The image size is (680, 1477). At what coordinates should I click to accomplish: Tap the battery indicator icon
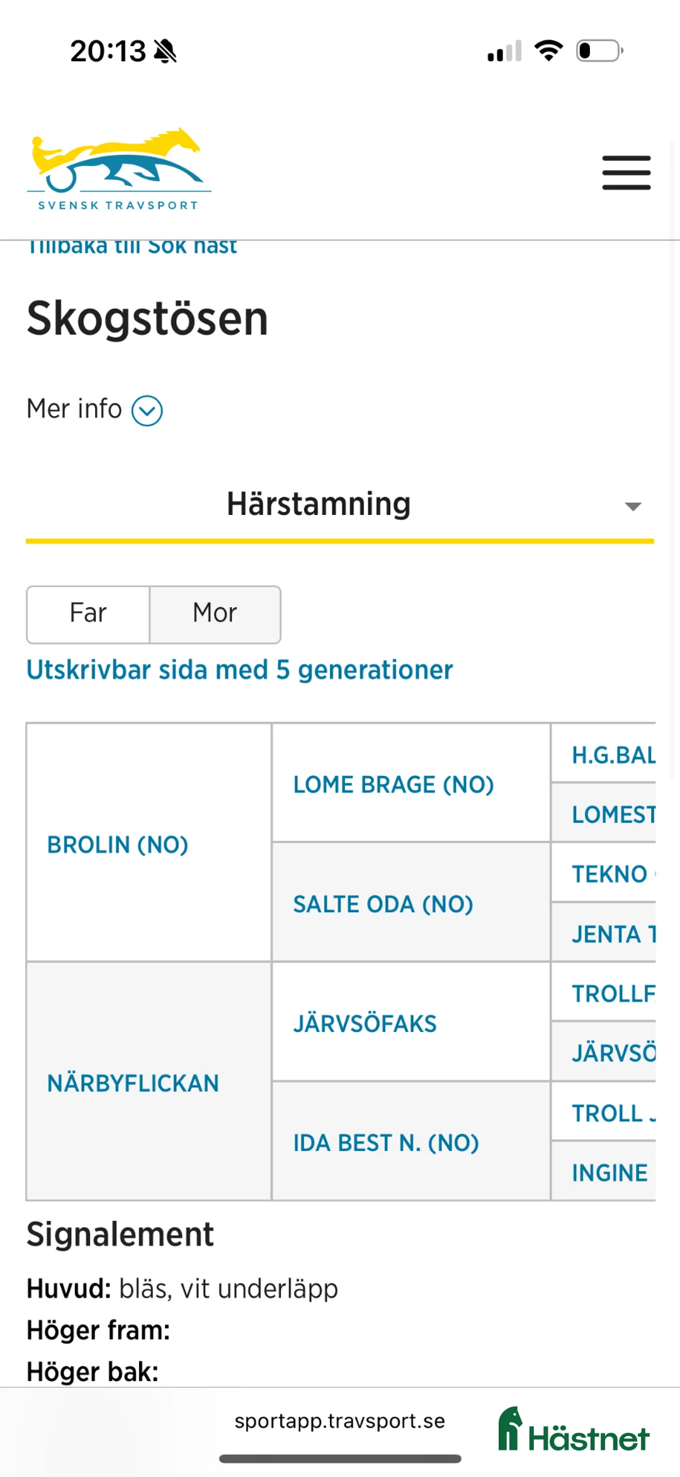[x=597, y=53]
